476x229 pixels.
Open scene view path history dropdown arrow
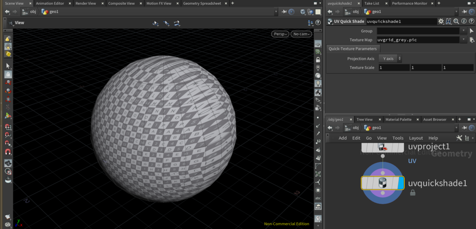coord(276,12)
